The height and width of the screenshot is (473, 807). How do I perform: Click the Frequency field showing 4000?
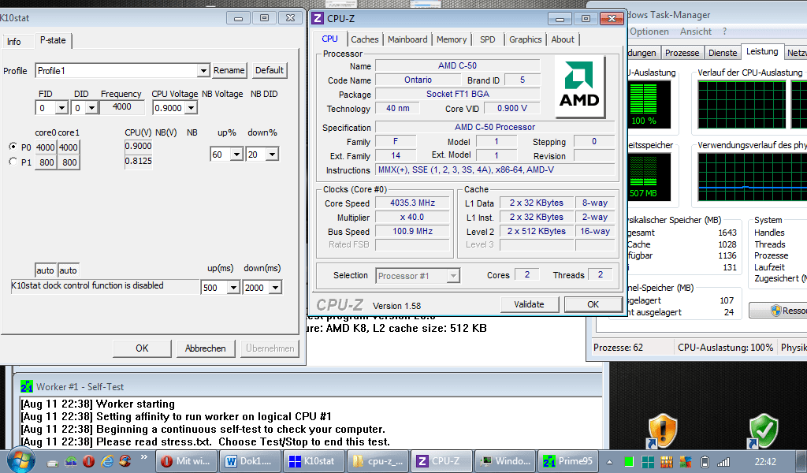[121, 107]
